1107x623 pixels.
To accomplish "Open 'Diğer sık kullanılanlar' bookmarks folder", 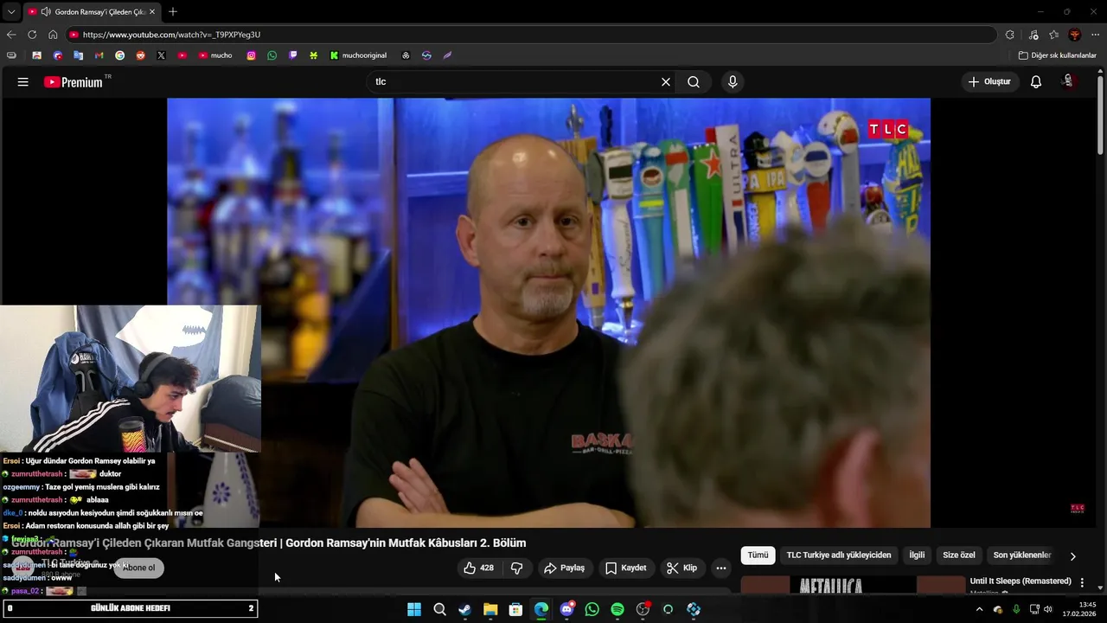I will (1057, 55).
